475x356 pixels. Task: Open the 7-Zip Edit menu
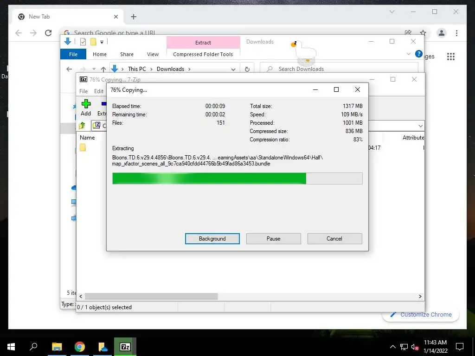[x=99, y=91]
